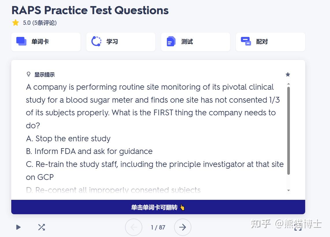Click the gold star beside the 5.0 rating
The height and width of the screenshot is (237, 330).
15,22
